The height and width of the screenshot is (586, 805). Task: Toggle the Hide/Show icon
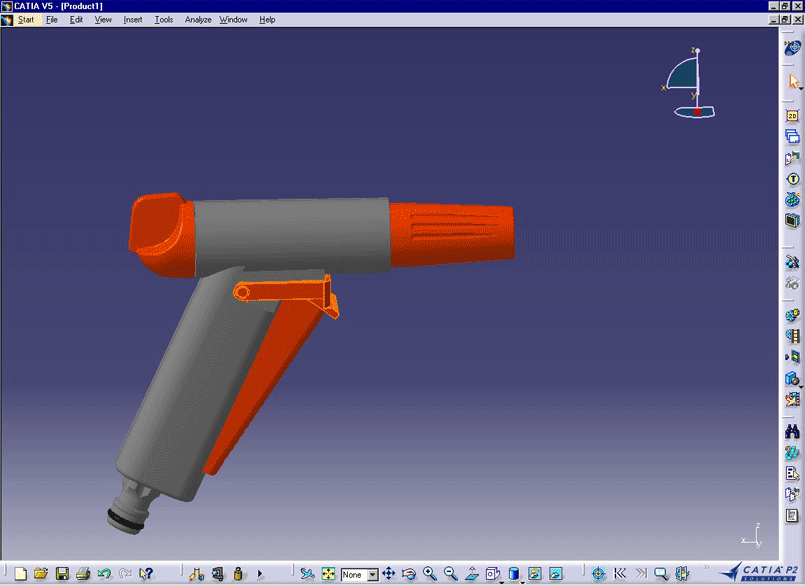534,574
